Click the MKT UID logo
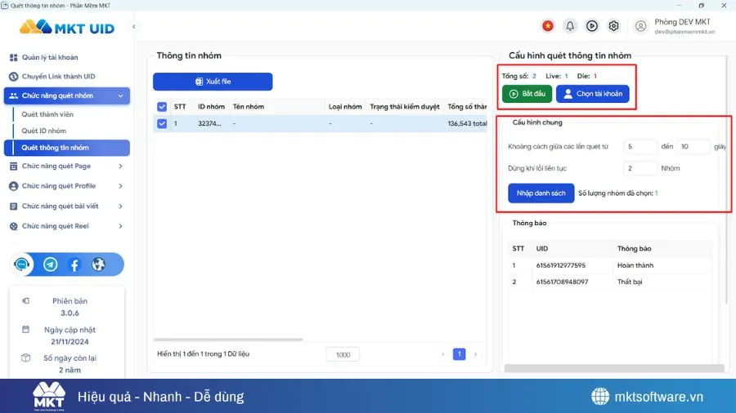736x413 pixels. (x=67, y=27)
